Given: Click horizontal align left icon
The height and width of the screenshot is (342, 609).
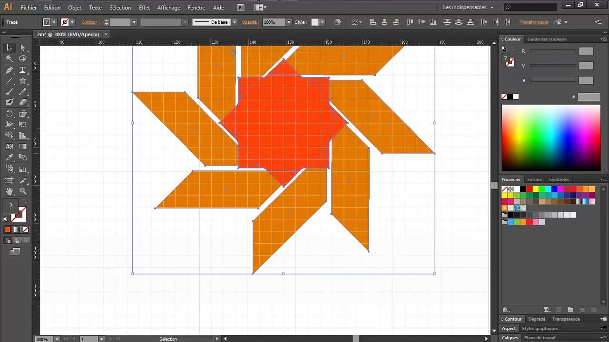Looking at the screenshot, I should click(373, 22).
